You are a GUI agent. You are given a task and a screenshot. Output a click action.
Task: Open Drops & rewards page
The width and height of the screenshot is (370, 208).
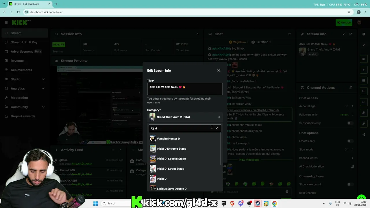[24, 116]
